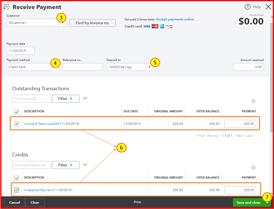The height and width of the screenshot is (209, 274).
Task: Jump to First page of transactions
Action: coord(200,135)
